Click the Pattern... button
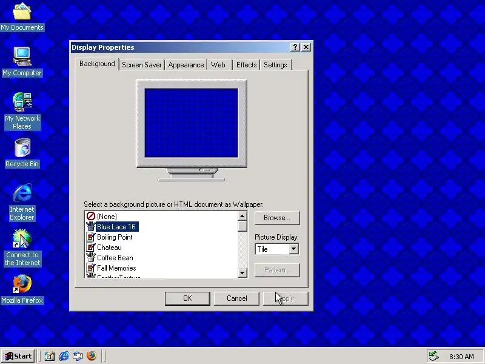Image resolution: width=485 pixels, height=364 pixels. click(x=277, y=270)
